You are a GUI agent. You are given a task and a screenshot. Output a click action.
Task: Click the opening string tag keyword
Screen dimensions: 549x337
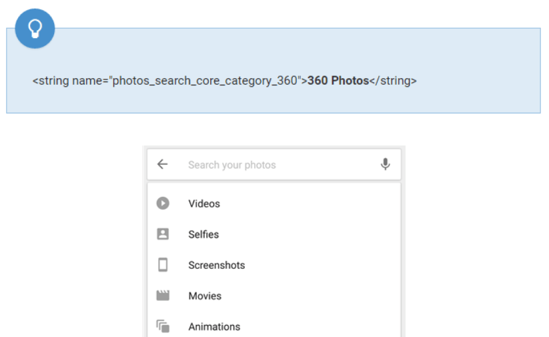tap(52, 81)
